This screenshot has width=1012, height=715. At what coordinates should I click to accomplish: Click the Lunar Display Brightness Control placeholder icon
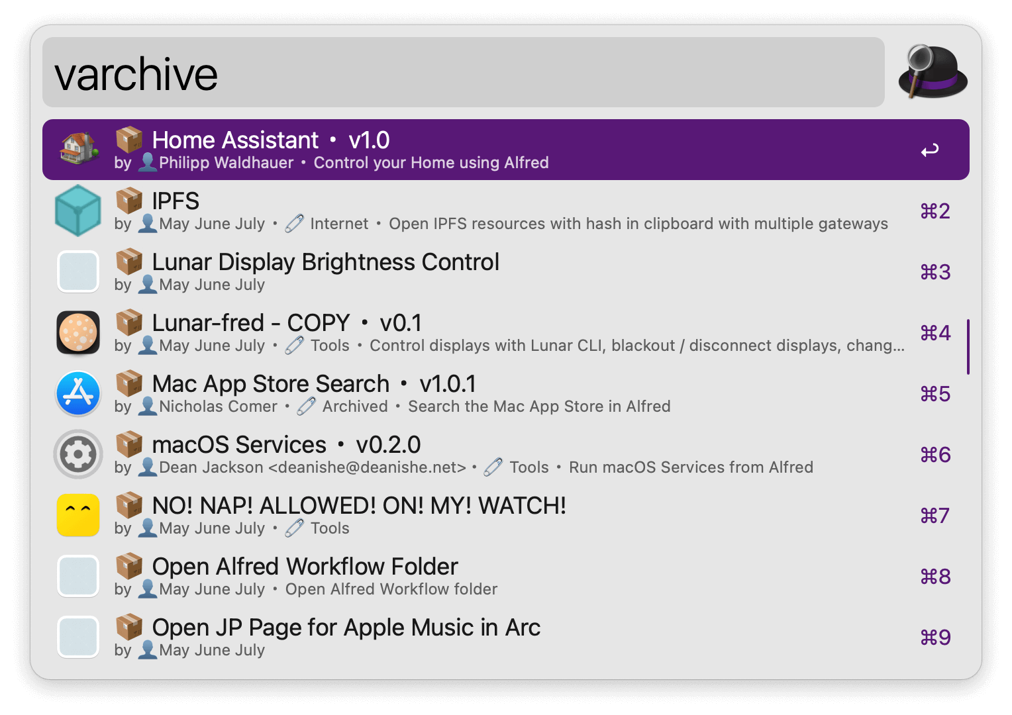[78, 271]
